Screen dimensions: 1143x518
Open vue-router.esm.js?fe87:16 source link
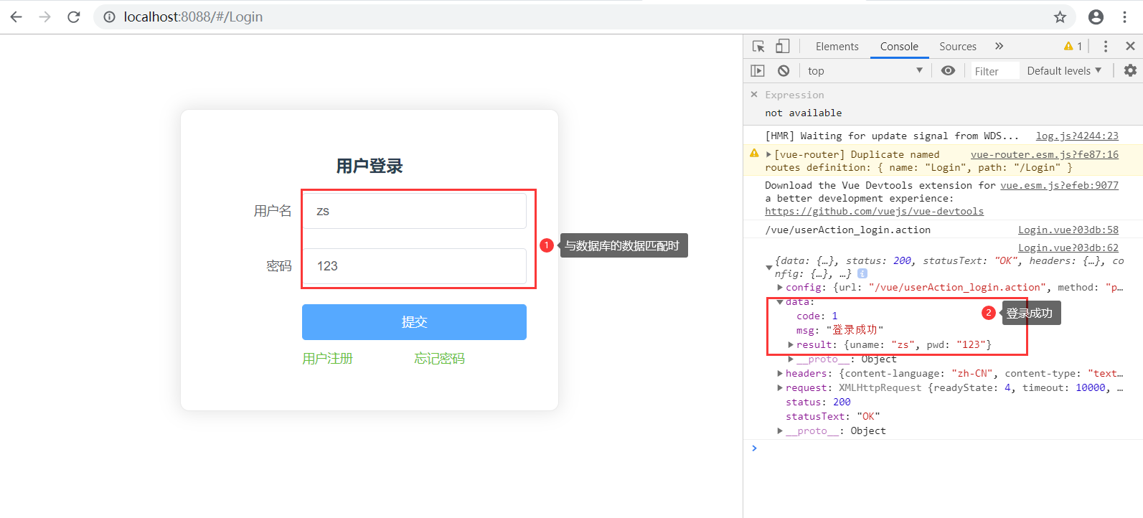(1045, 154)
